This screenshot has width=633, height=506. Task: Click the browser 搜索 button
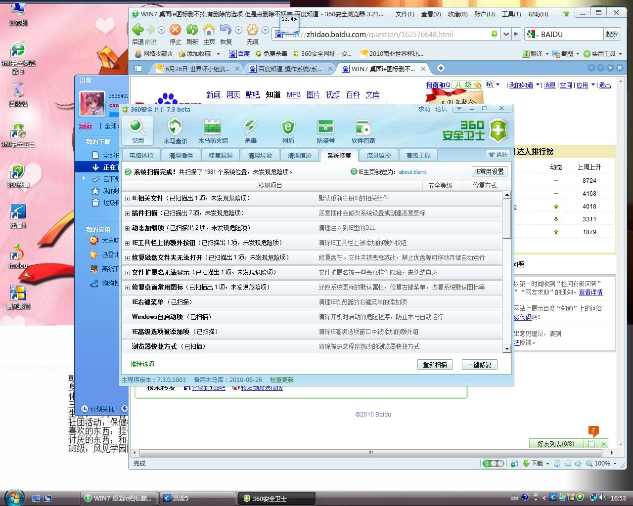click(x=612, y=34)
